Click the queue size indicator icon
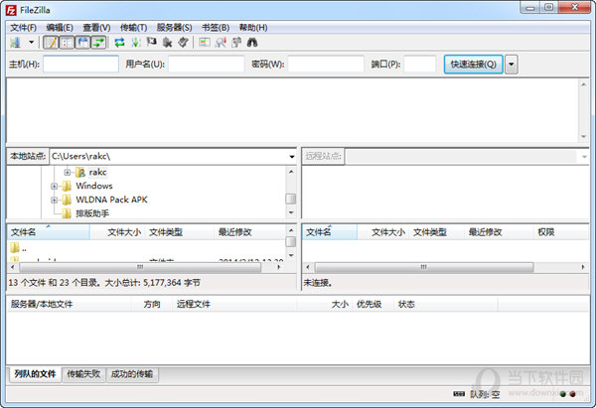Screen dimensions: 596x408 click(x=459, y=394)
